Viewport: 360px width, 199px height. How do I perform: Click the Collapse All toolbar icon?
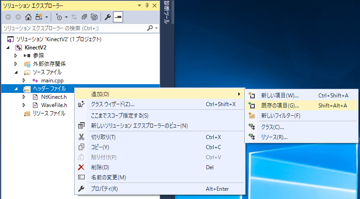[85, 17]
